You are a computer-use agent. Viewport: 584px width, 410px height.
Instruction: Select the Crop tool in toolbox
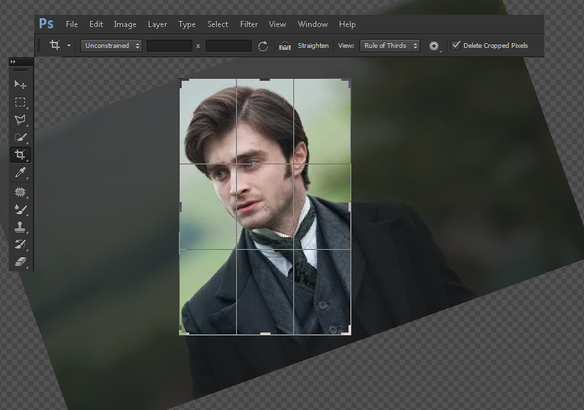pos(20,155)
